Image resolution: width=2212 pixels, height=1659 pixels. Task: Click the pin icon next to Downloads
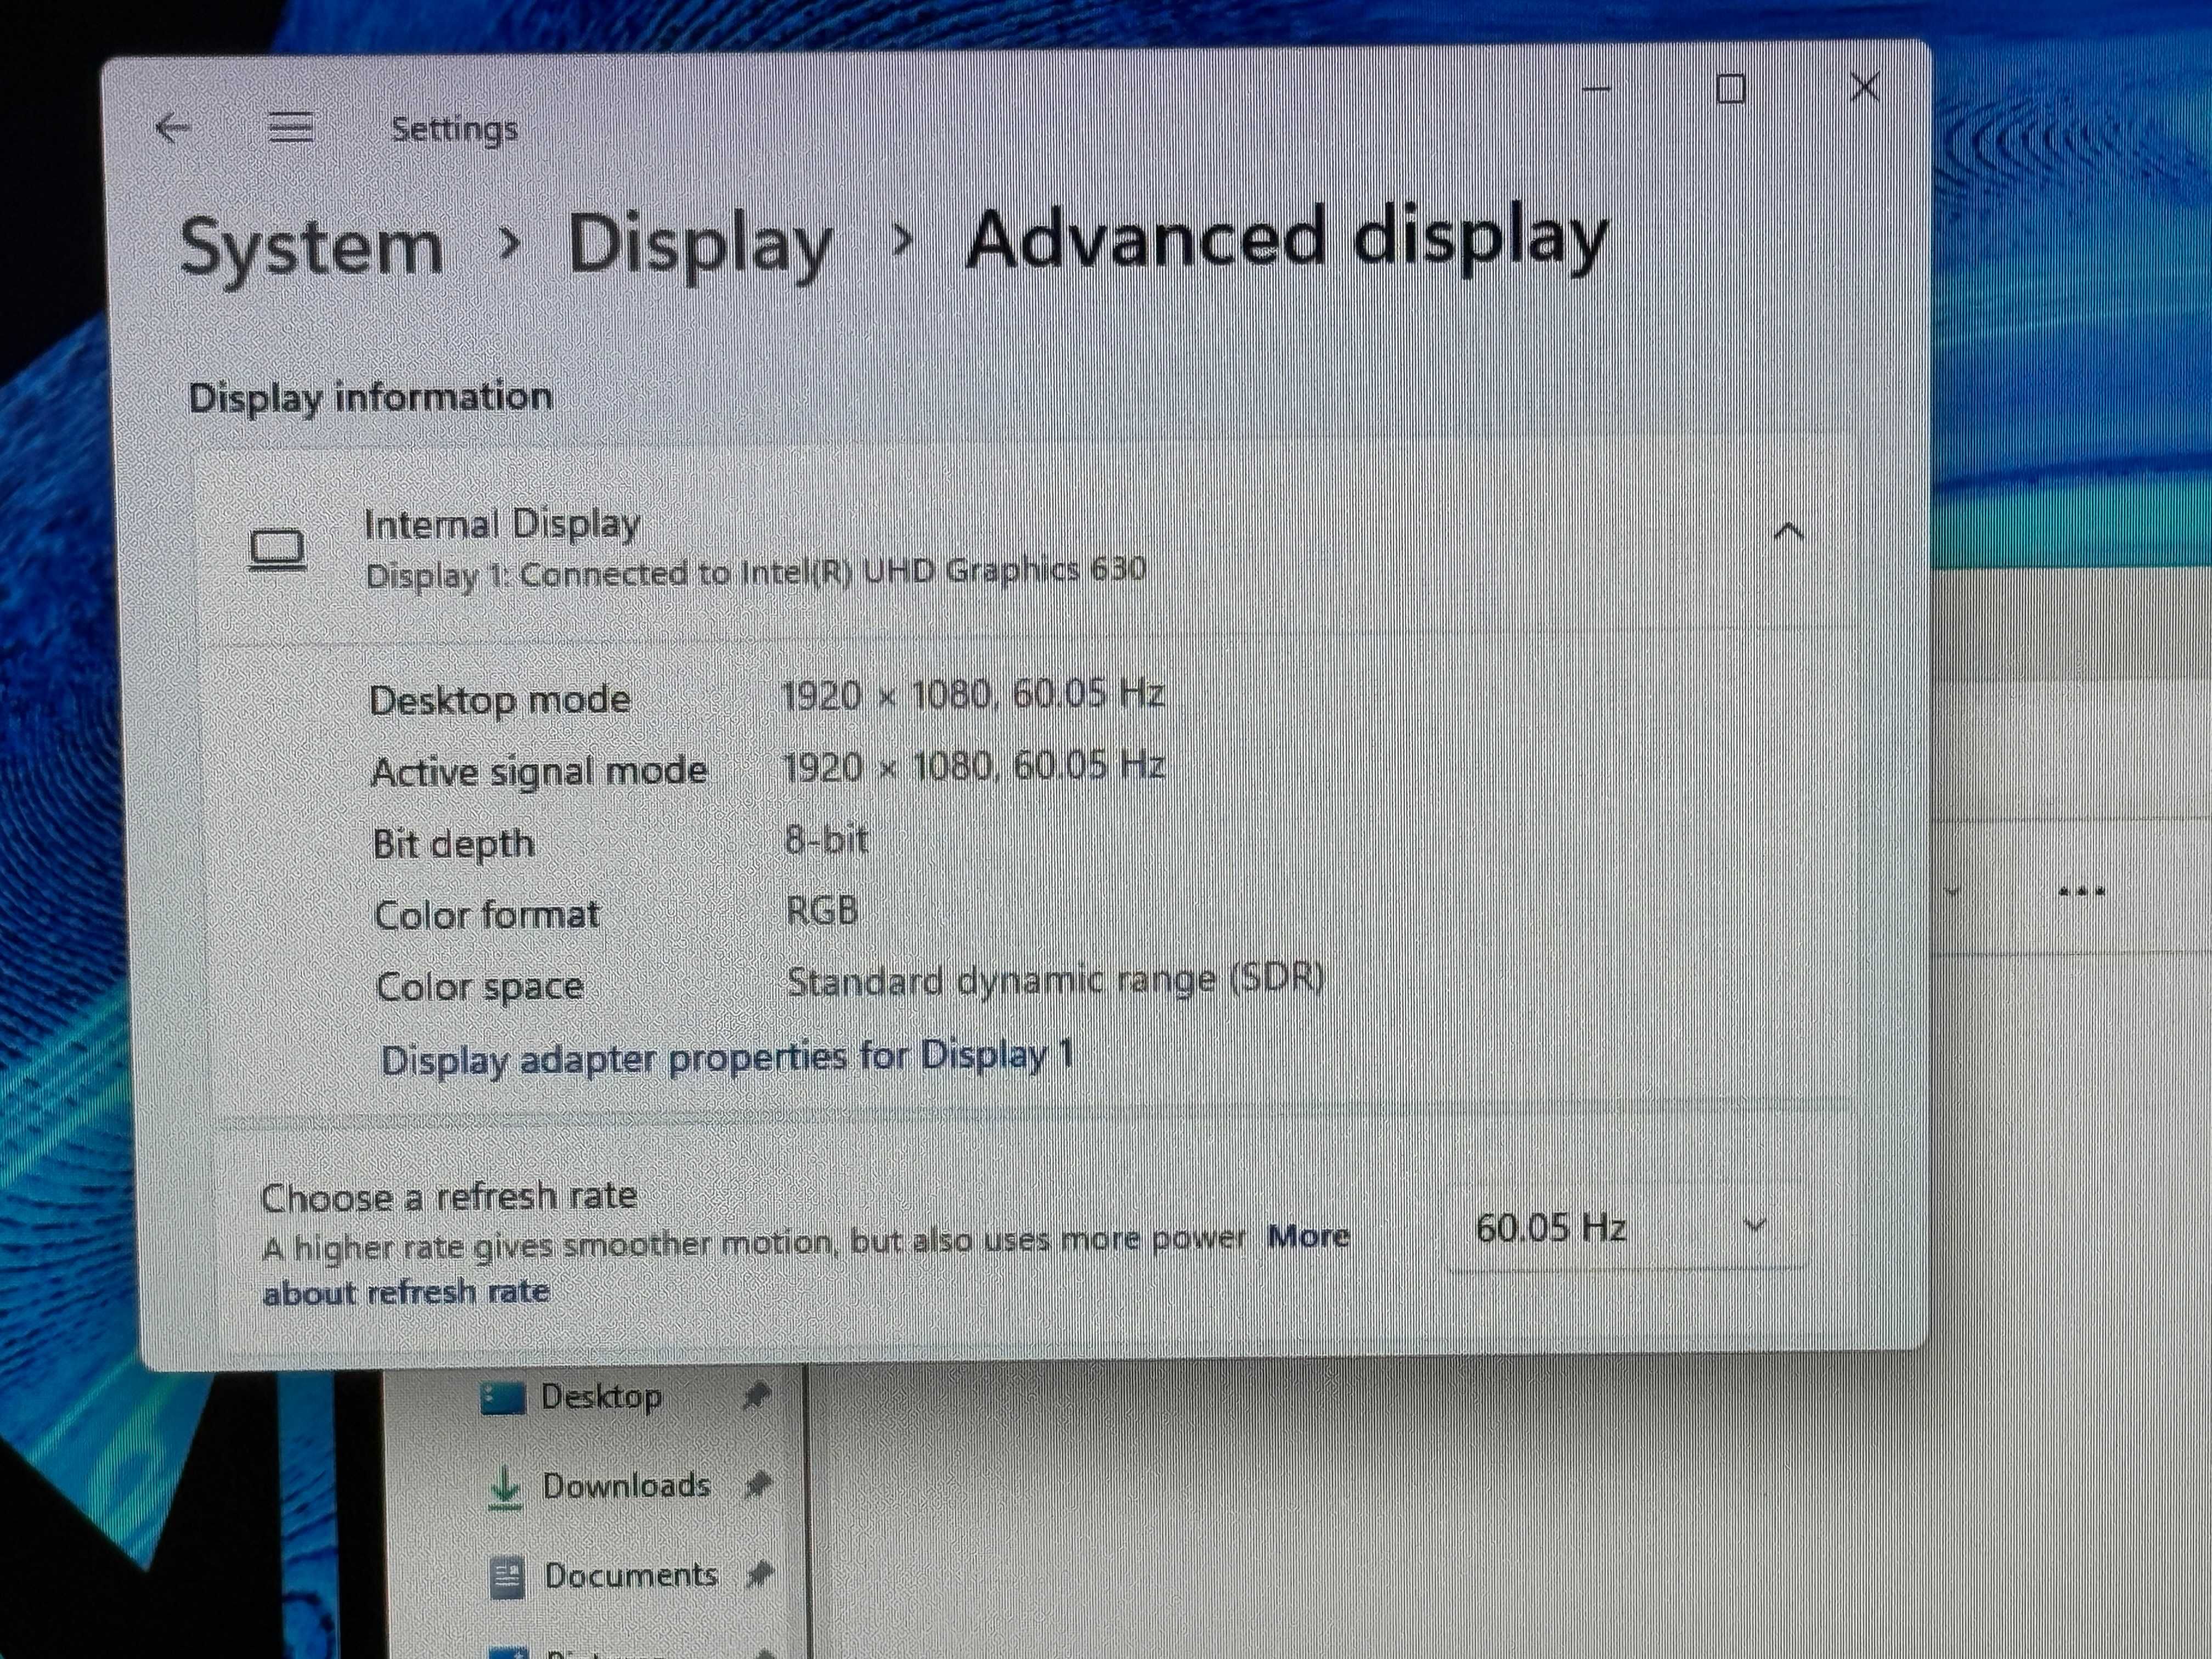(759, 1485)
